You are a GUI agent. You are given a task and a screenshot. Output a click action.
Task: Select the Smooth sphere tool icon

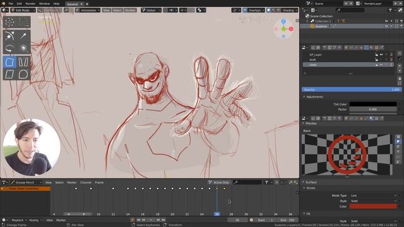coord(23,48)
